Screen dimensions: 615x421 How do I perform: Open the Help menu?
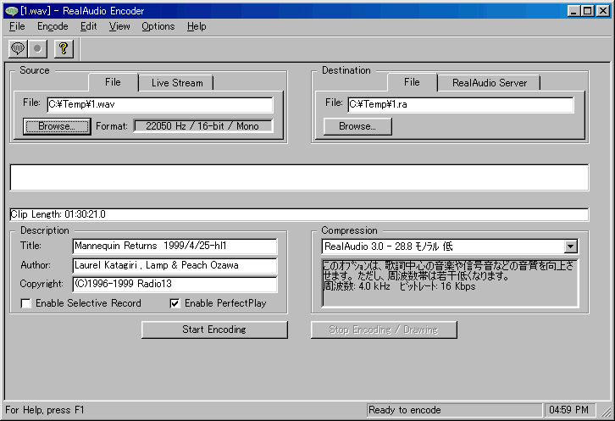pyautogui.click(x=197, y=26)
